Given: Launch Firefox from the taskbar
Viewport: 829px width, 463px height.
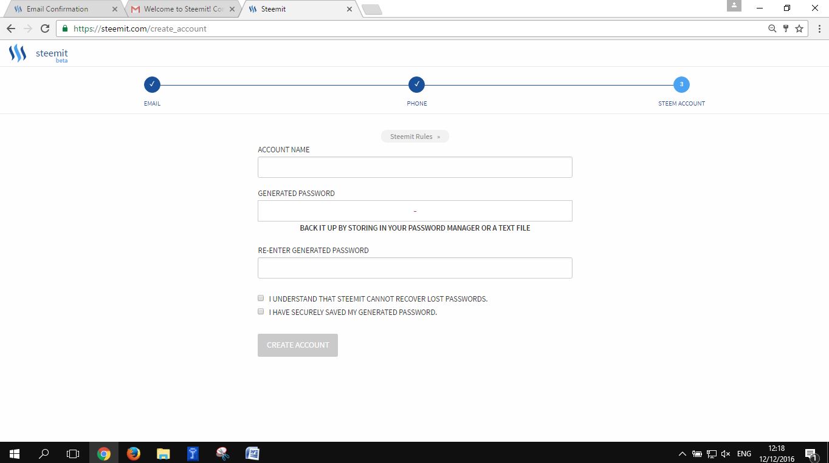Looking at the screenshot, I should point(134,453).
